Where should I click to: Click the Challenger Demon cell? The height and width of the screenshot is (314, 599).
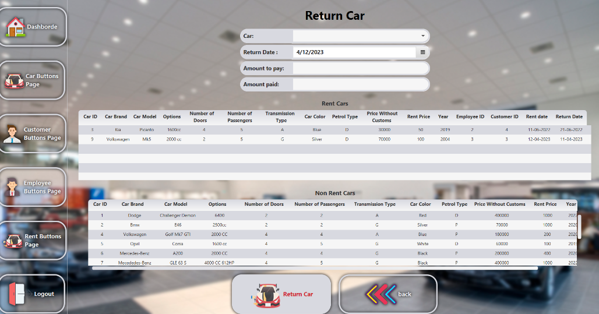(x=178, y=216)
